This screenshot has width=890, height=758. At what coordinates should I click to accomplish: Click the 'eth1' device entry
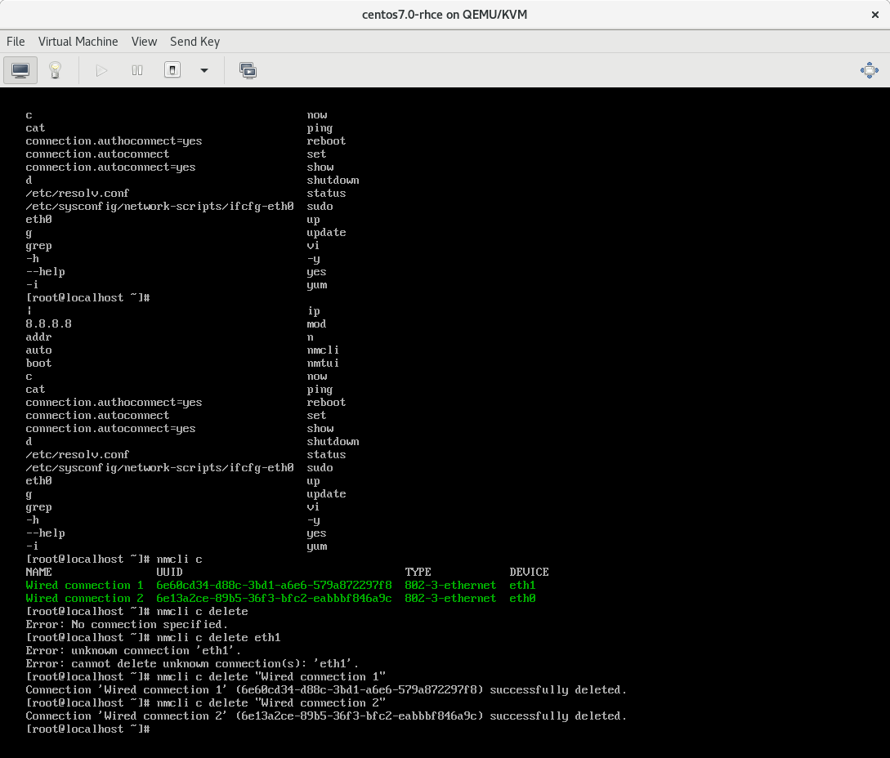tap(522, 585)
